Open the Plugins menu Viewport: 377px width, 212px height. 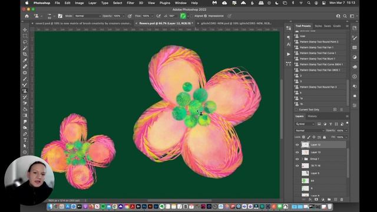pos(165,3)
